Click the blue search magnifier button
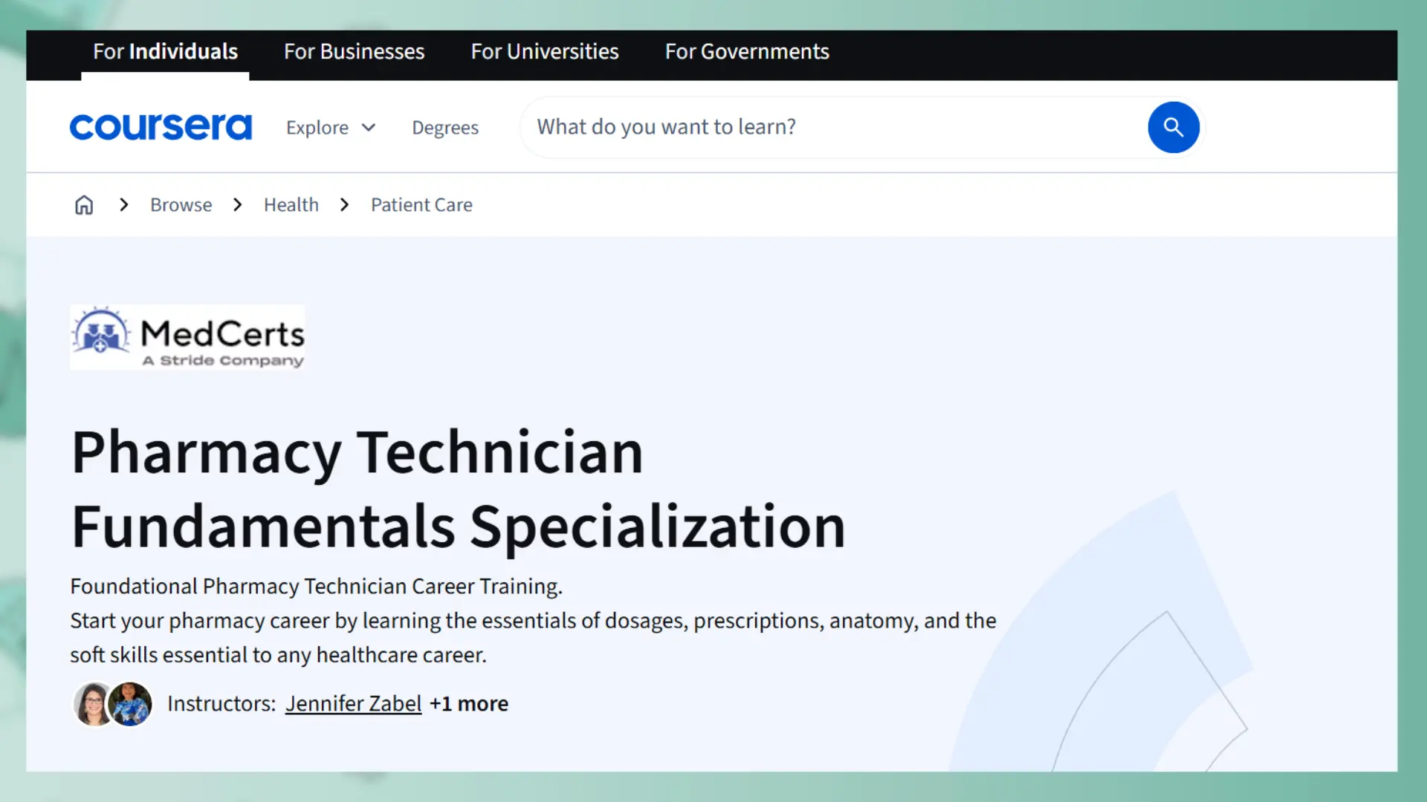Viewport: 1427px width, 802px height. coord(1173,127)
